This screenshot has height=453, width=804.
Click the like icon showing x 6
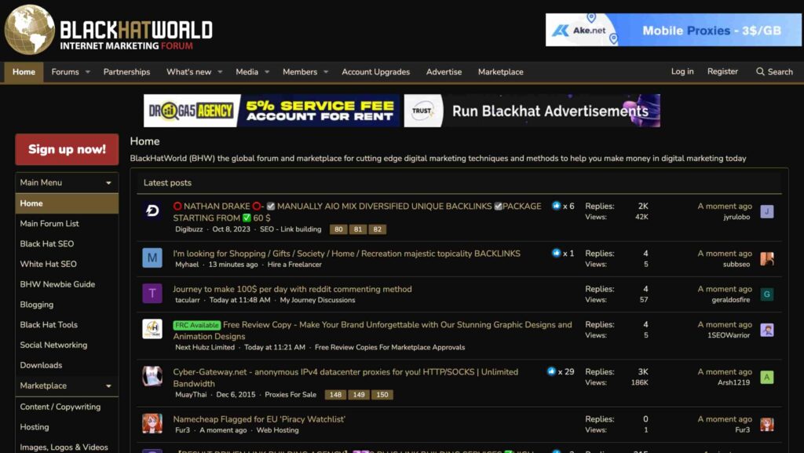tap(557, 206)
